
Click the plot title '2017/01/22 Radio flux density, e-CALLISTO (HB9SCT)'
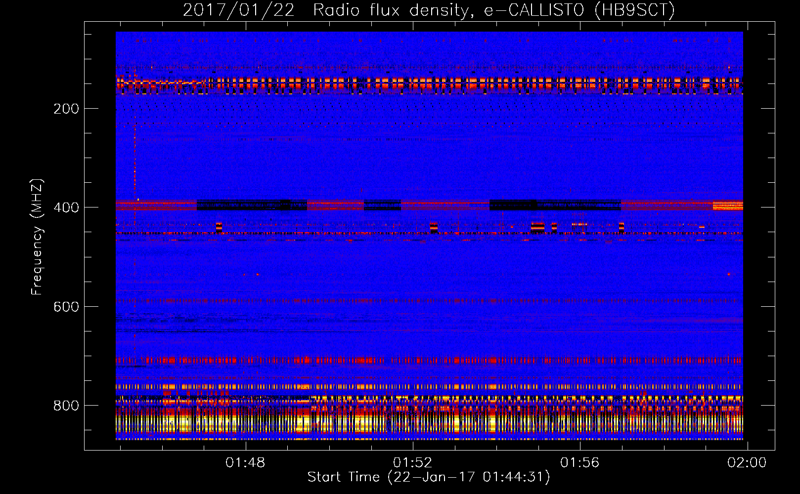pos(429,10)
